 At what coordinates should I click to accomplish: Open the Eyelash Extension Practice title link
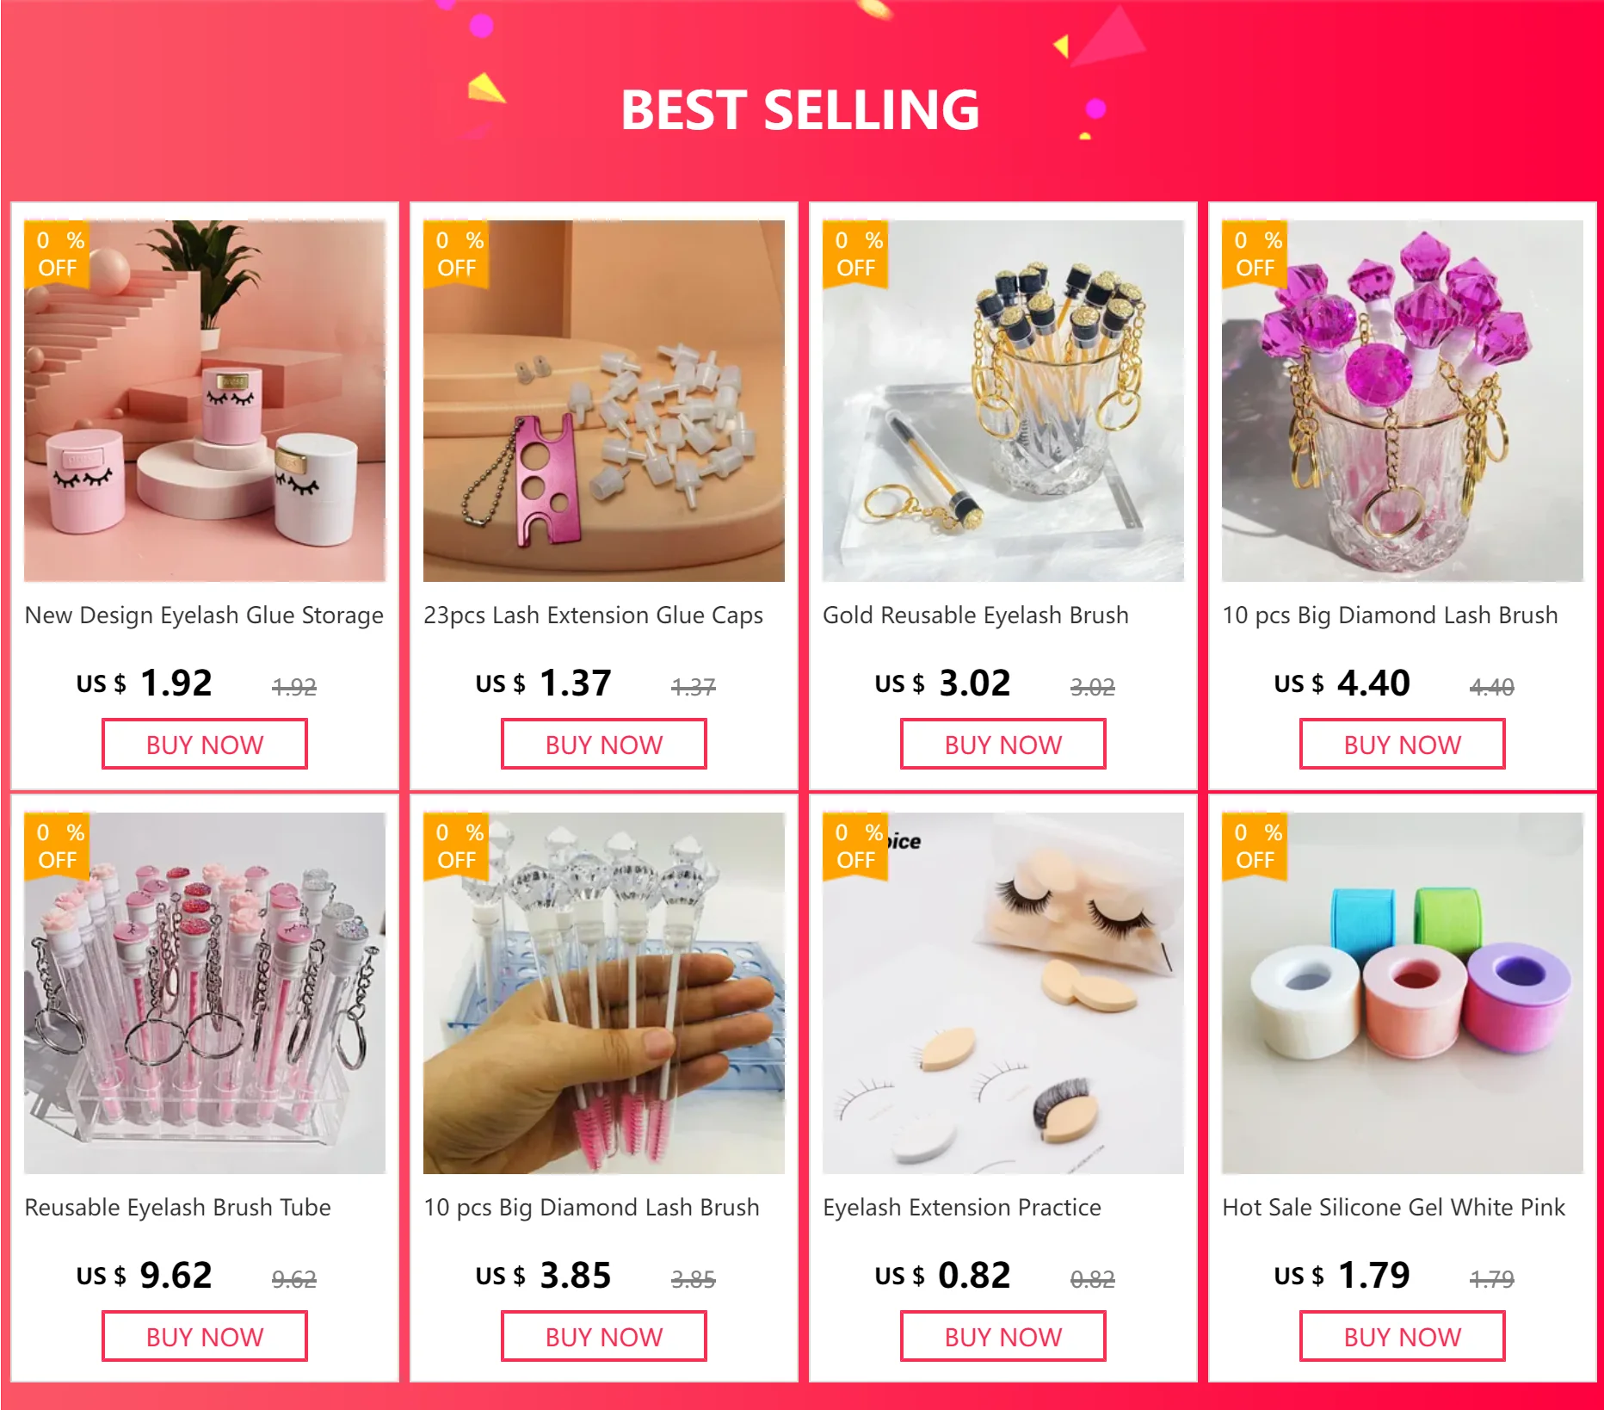point(962,1208)
